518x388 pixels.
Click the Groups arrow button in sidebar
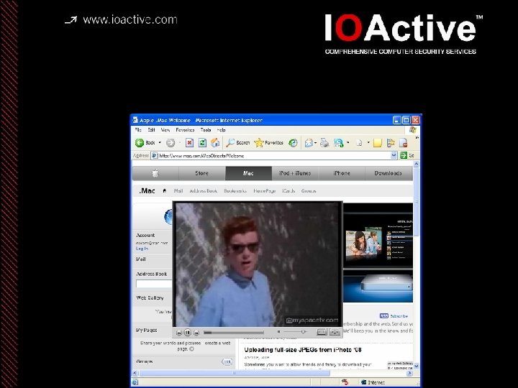pos(227,362)
